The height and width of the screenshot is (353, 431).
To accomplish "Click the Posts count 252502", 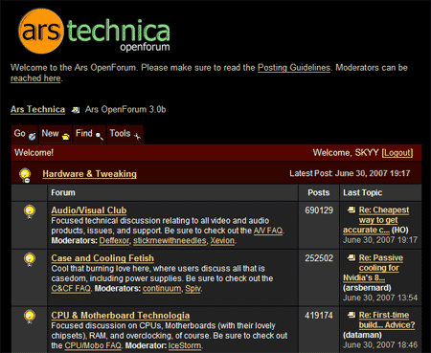I will (x=319, y=258).
